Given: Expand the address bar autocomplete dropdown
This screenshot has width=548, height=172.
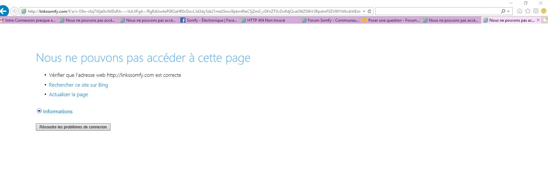Looking at the screenshot, I should (364, 11).
